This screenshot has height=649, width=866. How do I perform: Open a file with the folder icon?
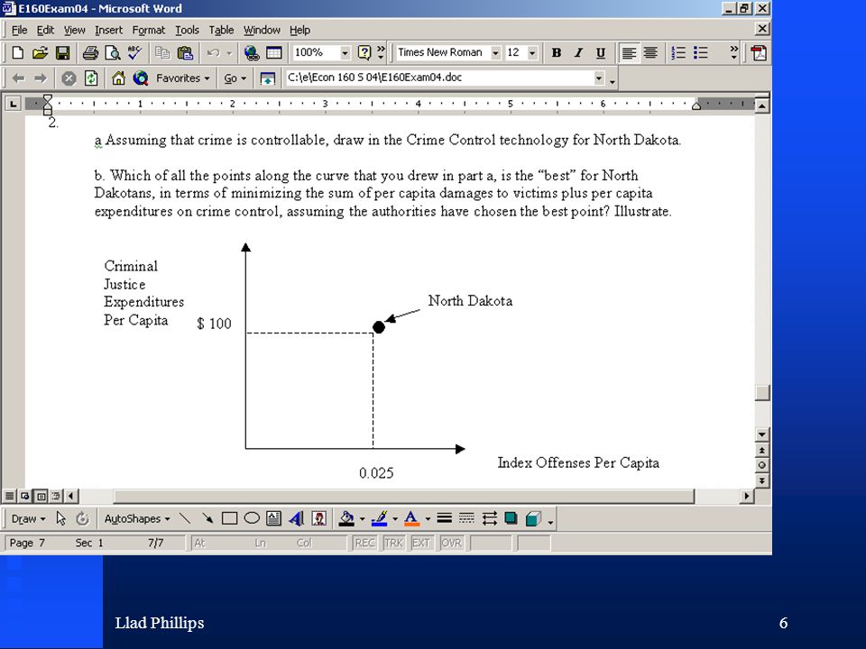coord(40,53)
